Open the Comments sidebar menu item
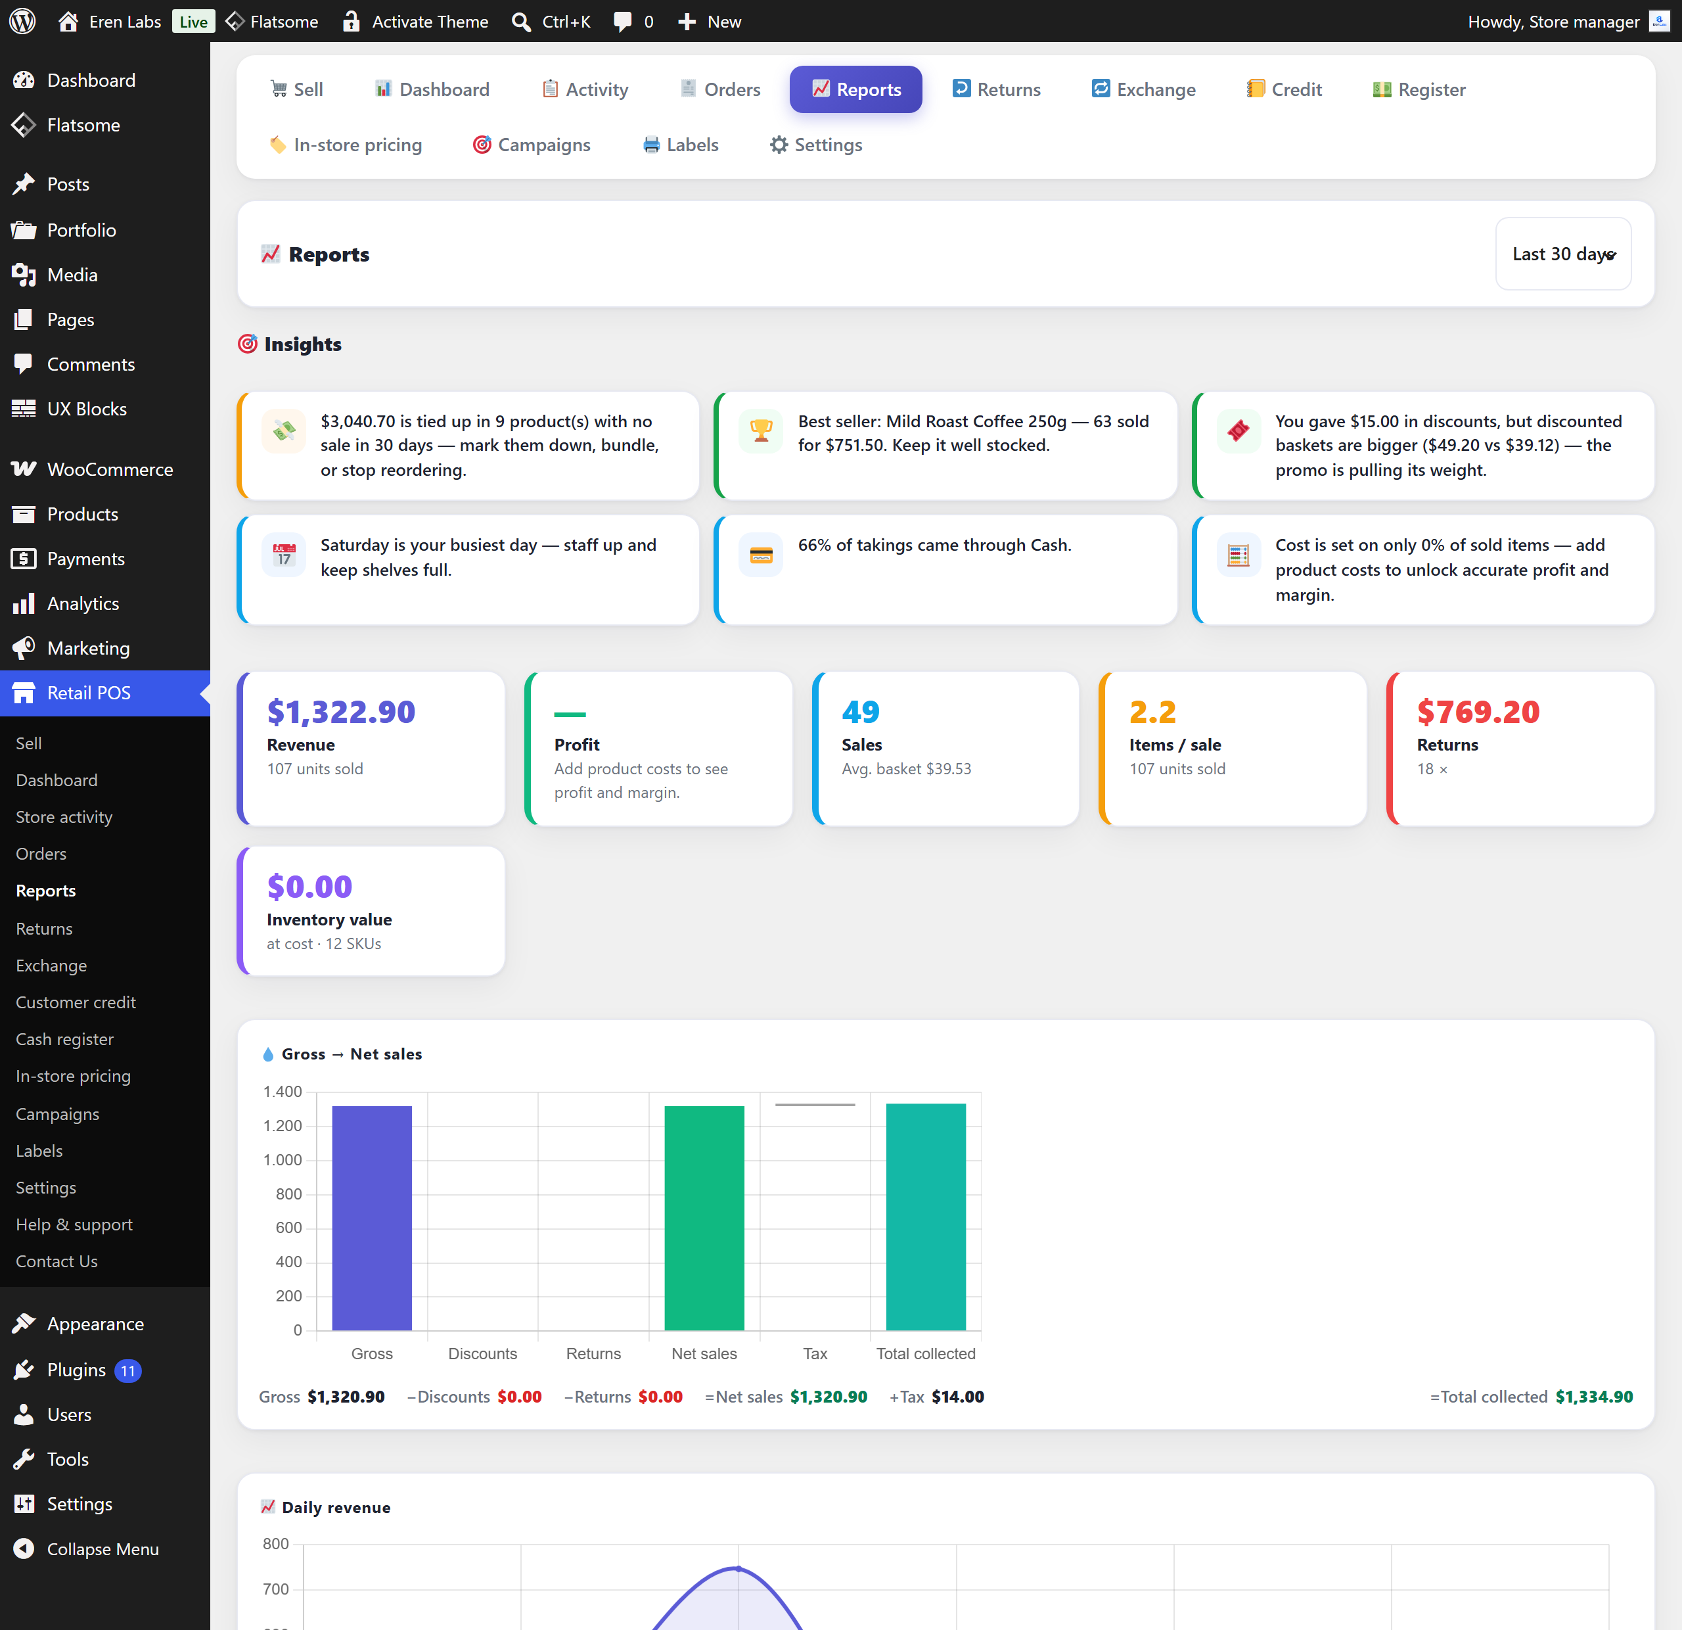The width and height of the screenshot is (1682, 1630). [x=104, y=364]
